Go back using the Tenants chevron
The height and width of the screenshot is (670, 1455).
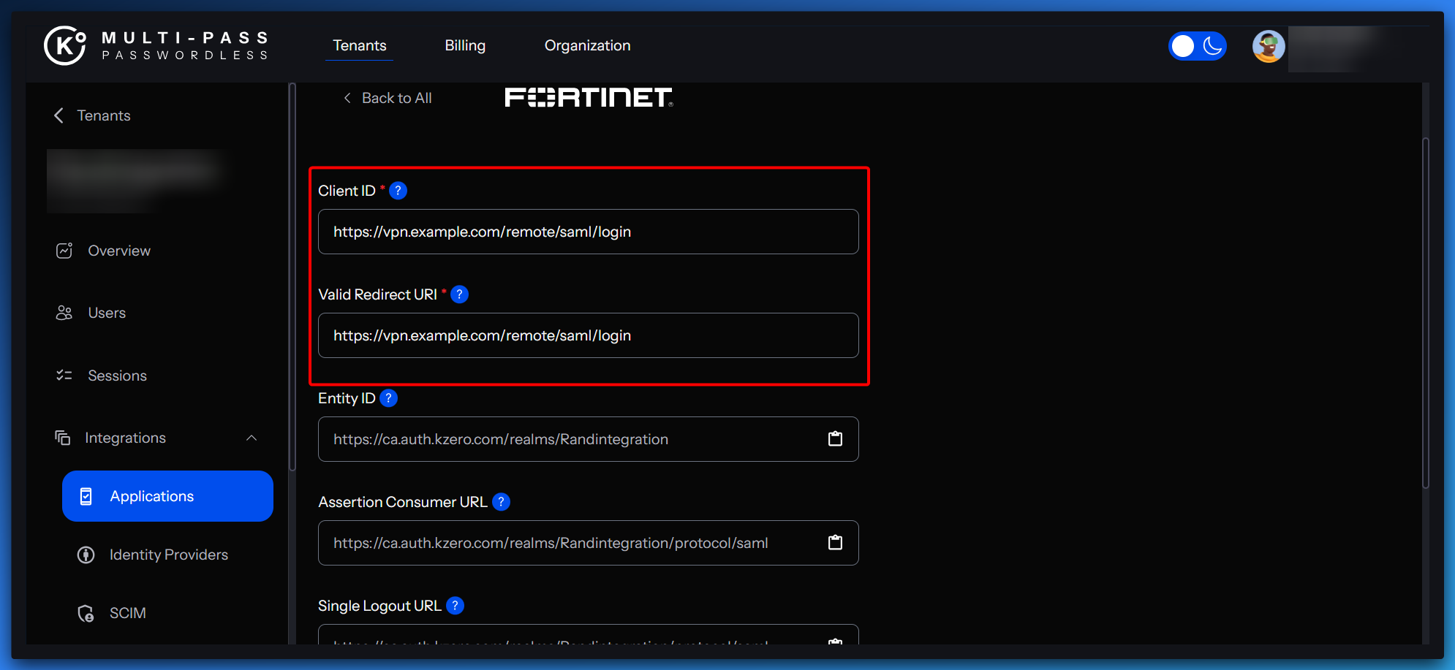pos(59,115)
